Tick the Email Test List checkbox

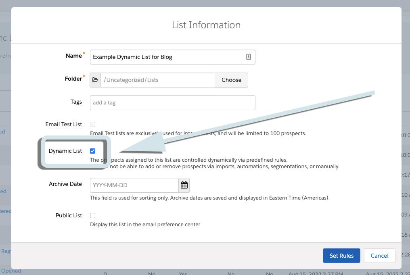pyautogui.click(x=93, y=125)
